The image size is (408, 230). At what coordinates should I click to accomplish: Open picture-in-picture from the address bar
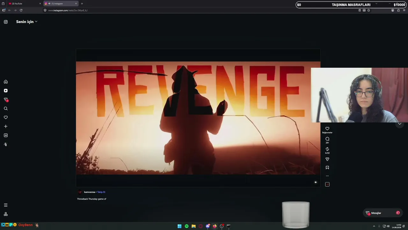tap(364, 10)
